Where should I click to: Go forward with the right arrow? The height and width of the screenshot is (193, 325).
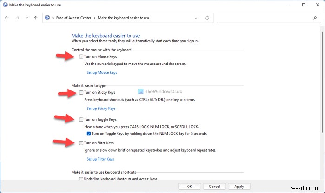(18, 18)
